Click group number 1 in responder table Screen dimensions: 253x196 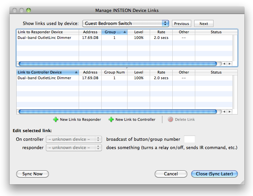[x=115, y=38]
